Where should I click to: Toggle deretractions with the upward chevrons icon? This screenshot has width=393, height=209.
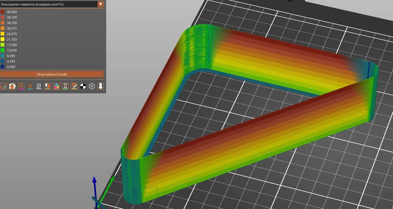tap(21, 86)
